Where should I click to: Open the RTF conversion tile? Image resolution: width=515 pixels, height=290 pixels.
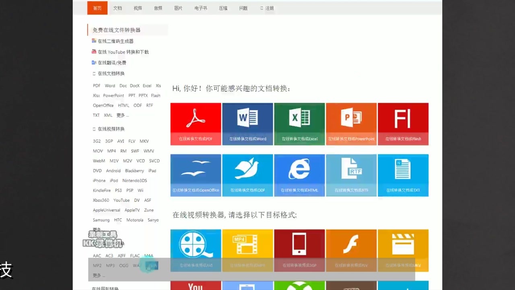click(x=351, y=175)
